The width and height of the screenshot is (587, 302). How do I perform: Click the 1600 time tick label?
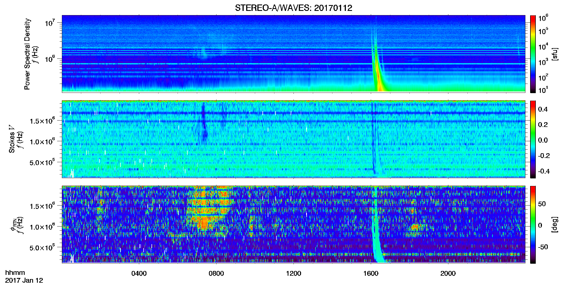tap(371, 273)
